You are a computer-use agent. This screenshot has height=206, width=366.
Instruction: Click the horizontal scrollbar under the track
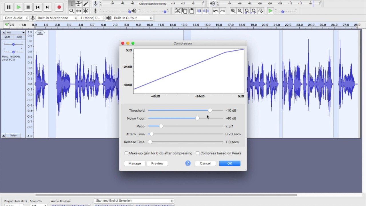click(166, 195)
